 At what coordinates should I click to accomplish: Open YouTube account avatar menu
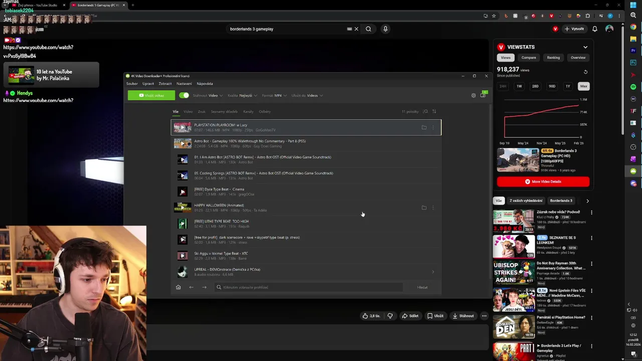click(609, 29)
